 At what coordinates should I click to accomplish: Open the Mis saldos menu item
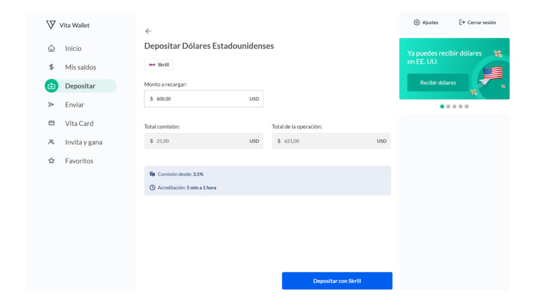point(80,67)
